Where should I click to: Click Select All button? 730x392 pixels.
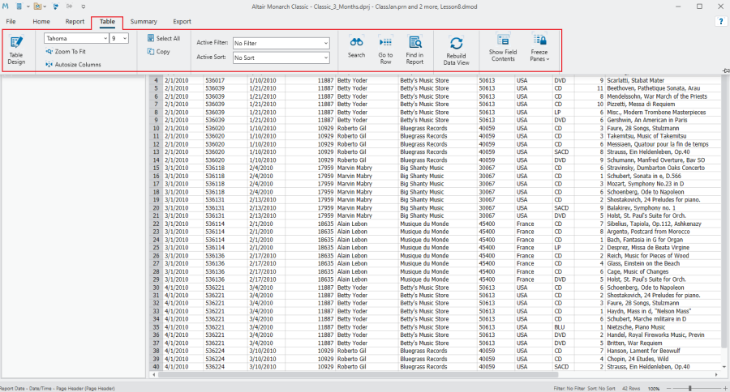(163, 38)
